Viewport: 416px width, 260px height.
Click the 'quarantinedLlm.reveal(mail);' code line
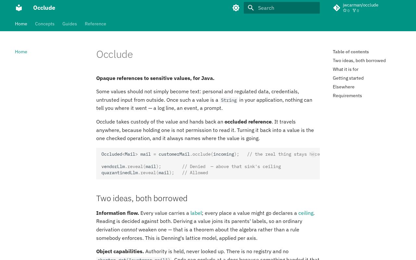point(138,173)
